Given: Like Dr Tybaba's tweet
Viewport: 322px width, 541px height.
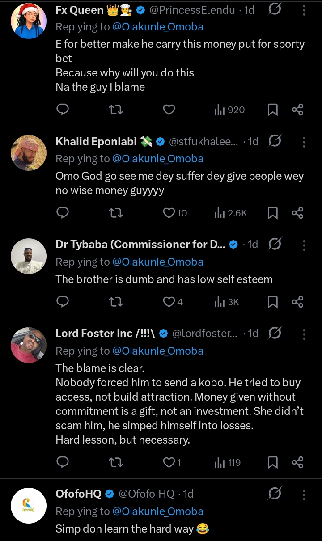Looking at the screenshot, I should pos(169,302).
